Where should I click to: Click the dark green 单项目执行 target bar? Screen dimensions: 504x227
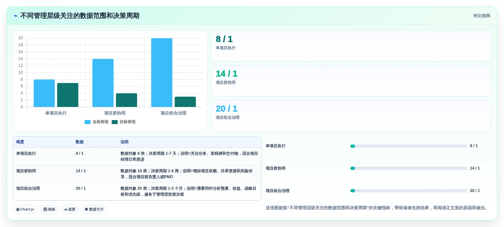68,95
